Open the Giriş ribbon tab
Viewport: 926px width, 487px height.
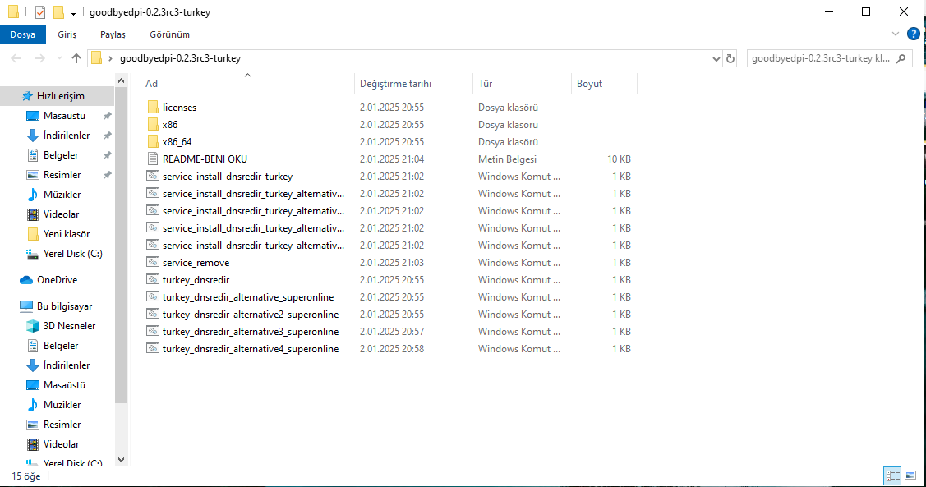click(67, 34)
